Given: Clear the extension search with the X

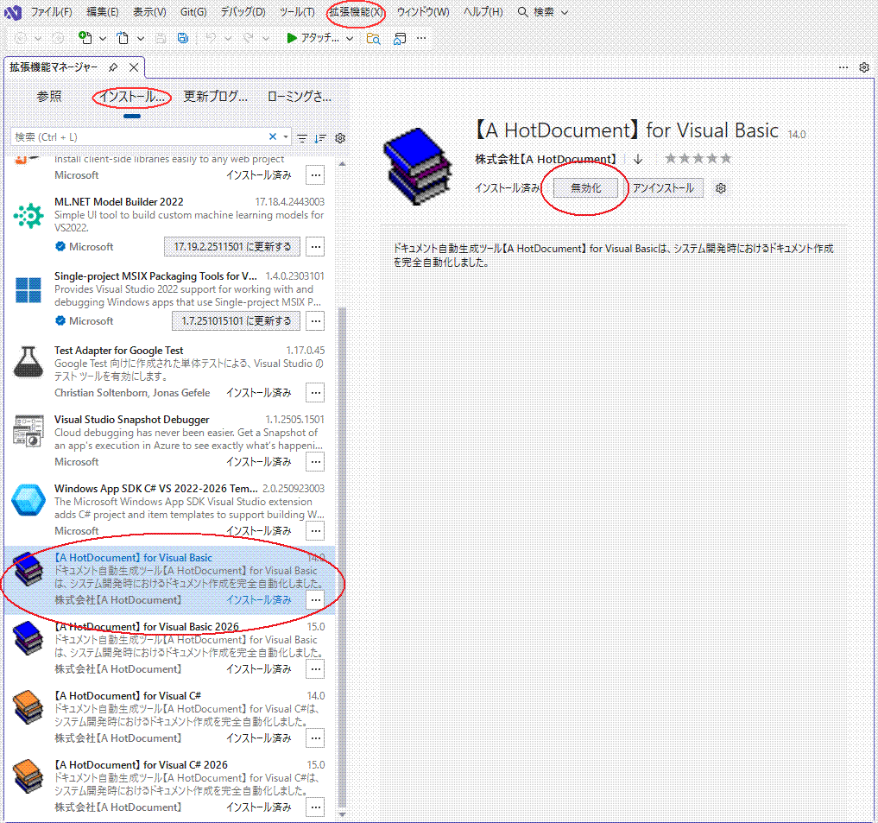Looking at the screenshot, I should [x=273, y=136].
